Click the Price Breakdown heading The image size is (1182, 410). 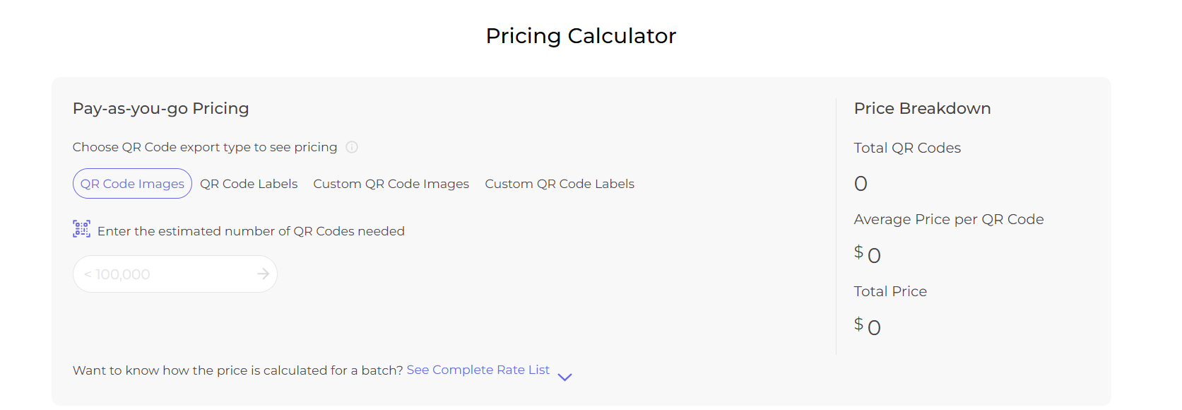(x=922, y=108)
